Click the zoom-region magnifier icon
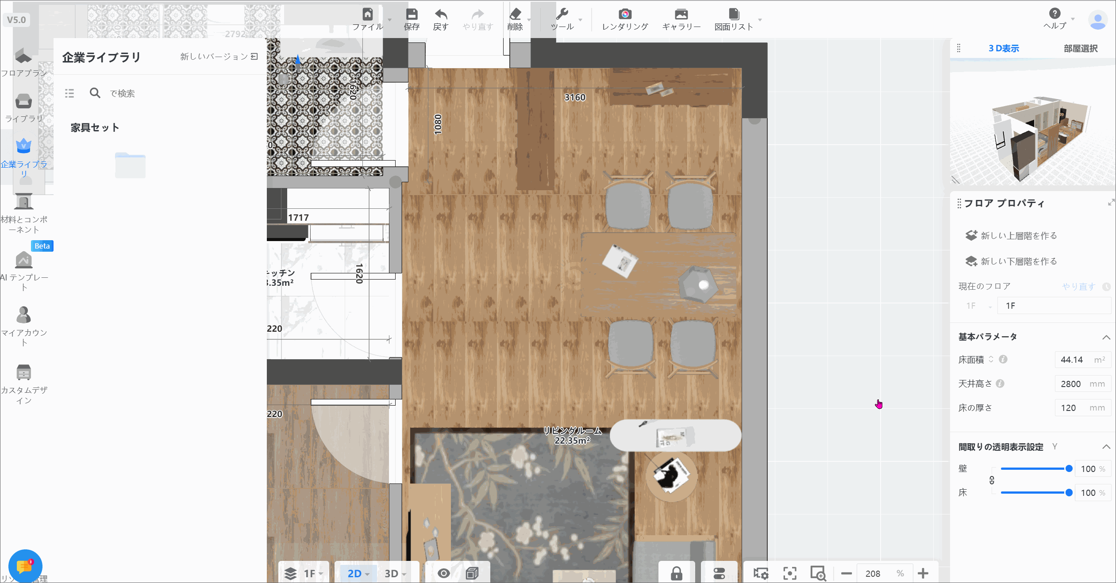Image resolution: width=1116 pixels, height=583 pixels. (x=818, y=573)
